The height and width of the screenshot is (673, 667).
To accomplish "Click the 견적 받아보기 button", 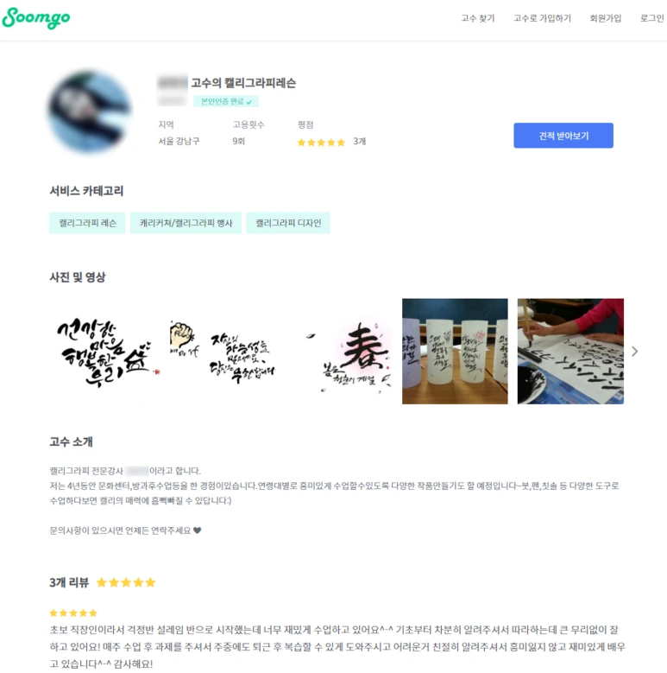I will click(x=563, y=136).
